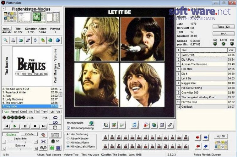
Task: Open the book icon under album cover
Action: click(106, 125)
